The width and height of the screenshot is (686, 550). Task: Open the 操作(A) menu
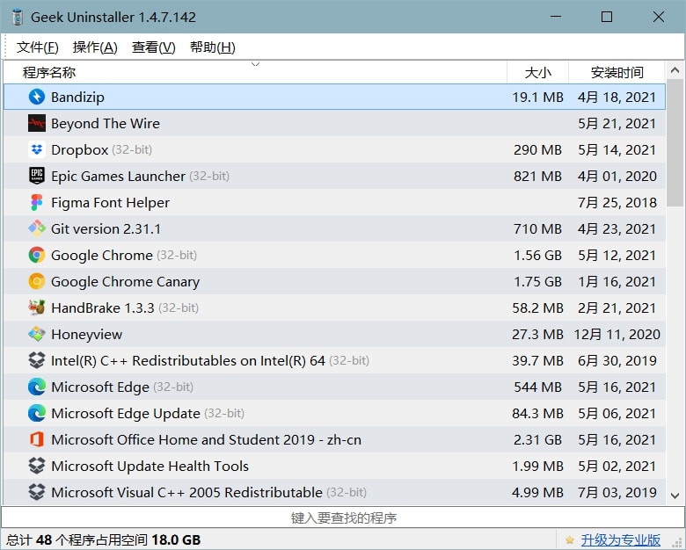tap(95, 47)
